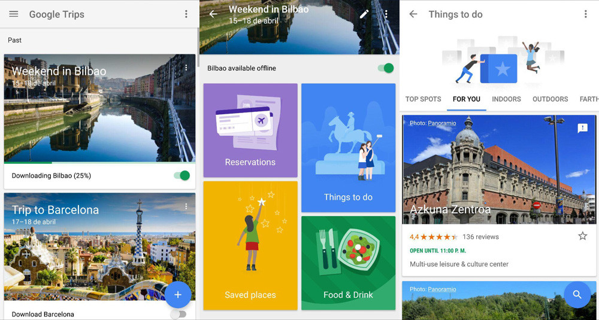Tap the blue search button
This screenshot has width=599, height=320.
click(x=577, y=294)
